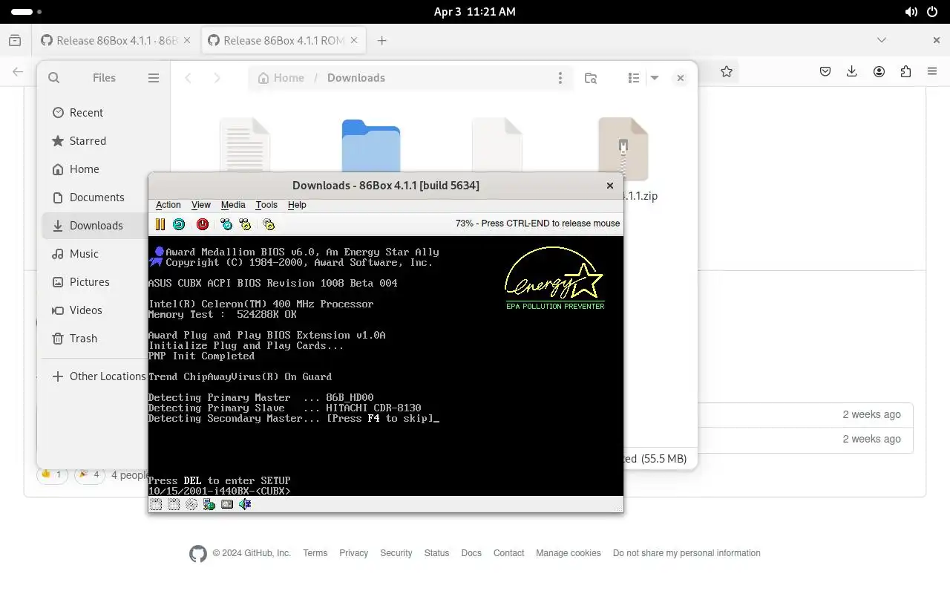Click the first floppy drive status icon

click(x=156, y=504)
